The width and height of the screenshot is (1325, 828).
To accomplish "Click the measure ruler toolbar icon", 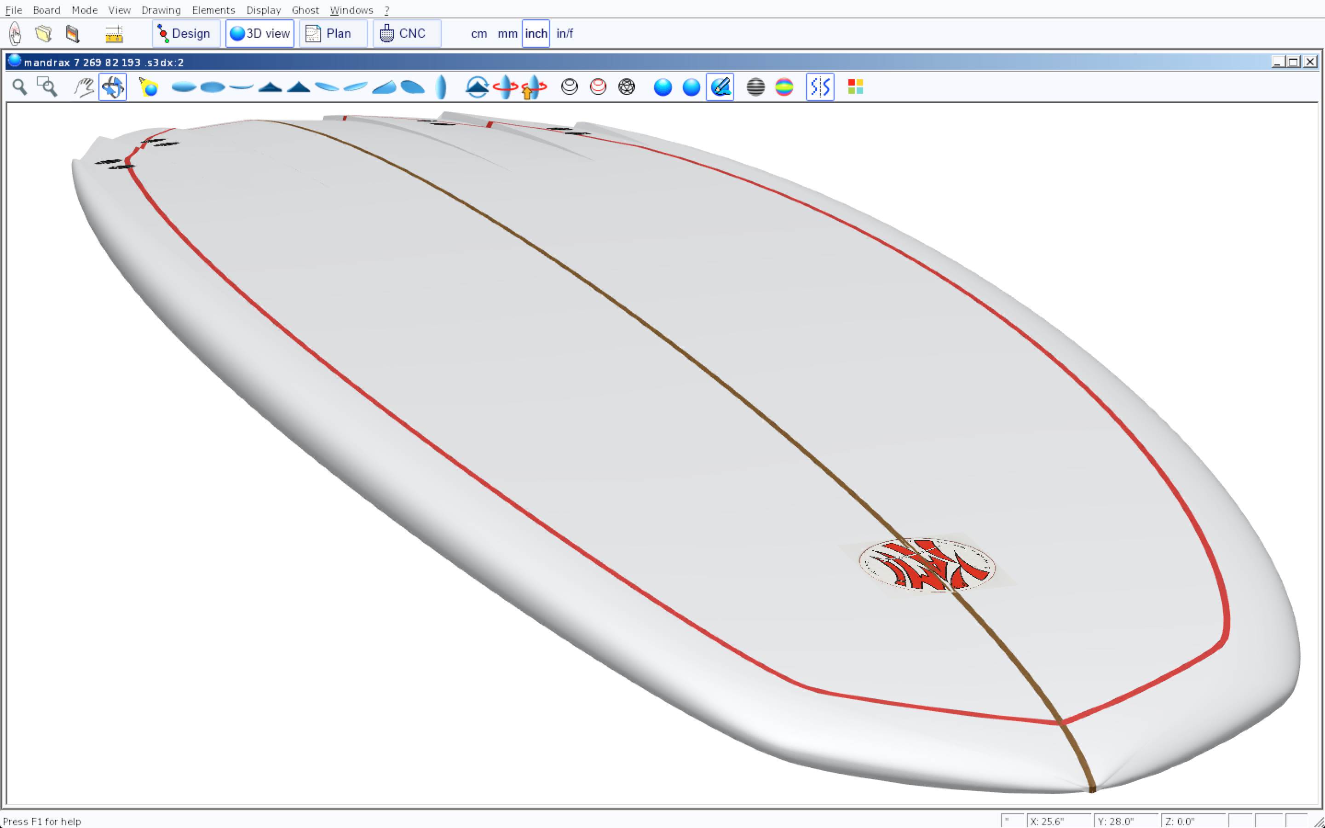I will (114, 34).
